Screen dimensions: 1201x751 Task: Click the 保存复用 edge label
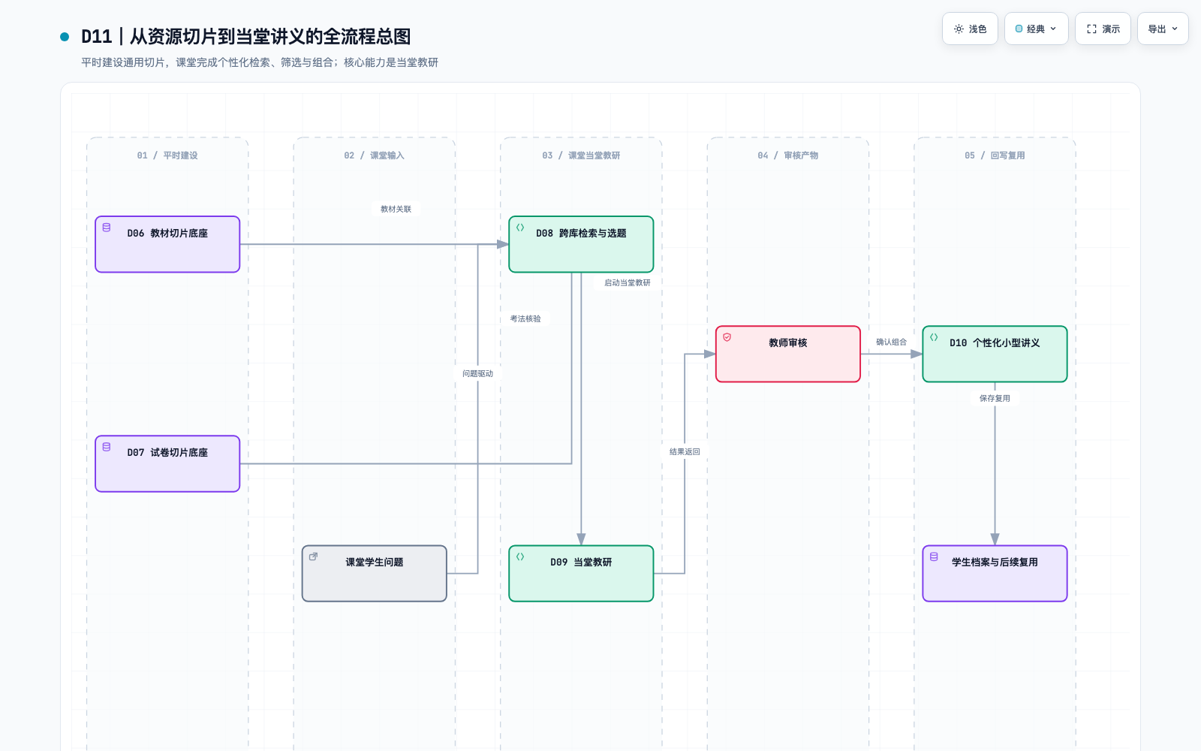tap(995, 398)
